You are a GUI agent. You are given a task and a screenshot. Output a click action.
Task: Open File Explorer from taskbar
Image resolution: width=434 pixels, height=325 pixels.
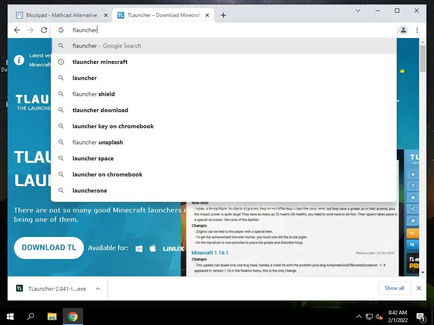(x=52, y=317)
